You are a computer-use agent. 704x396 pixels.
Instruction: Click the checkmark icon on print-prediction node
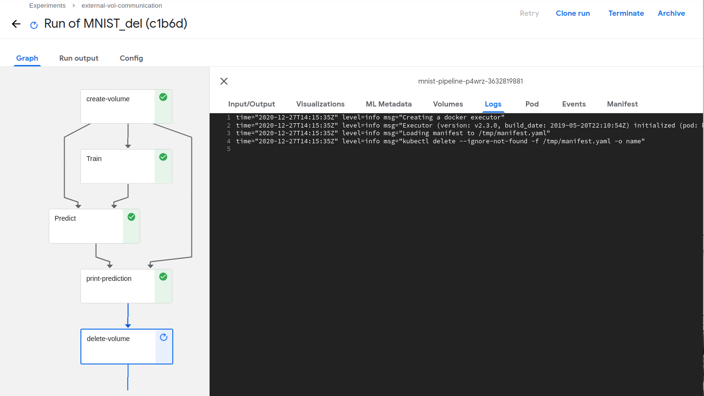pyautogui.click(x=163, y=276)
